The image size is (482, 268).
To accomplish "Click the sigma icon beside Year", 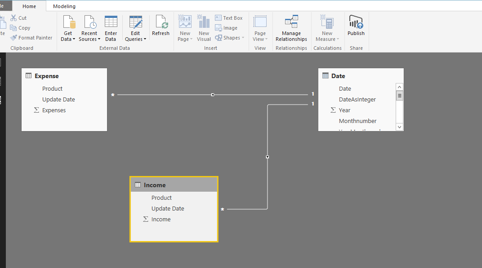I will point(333,110).
